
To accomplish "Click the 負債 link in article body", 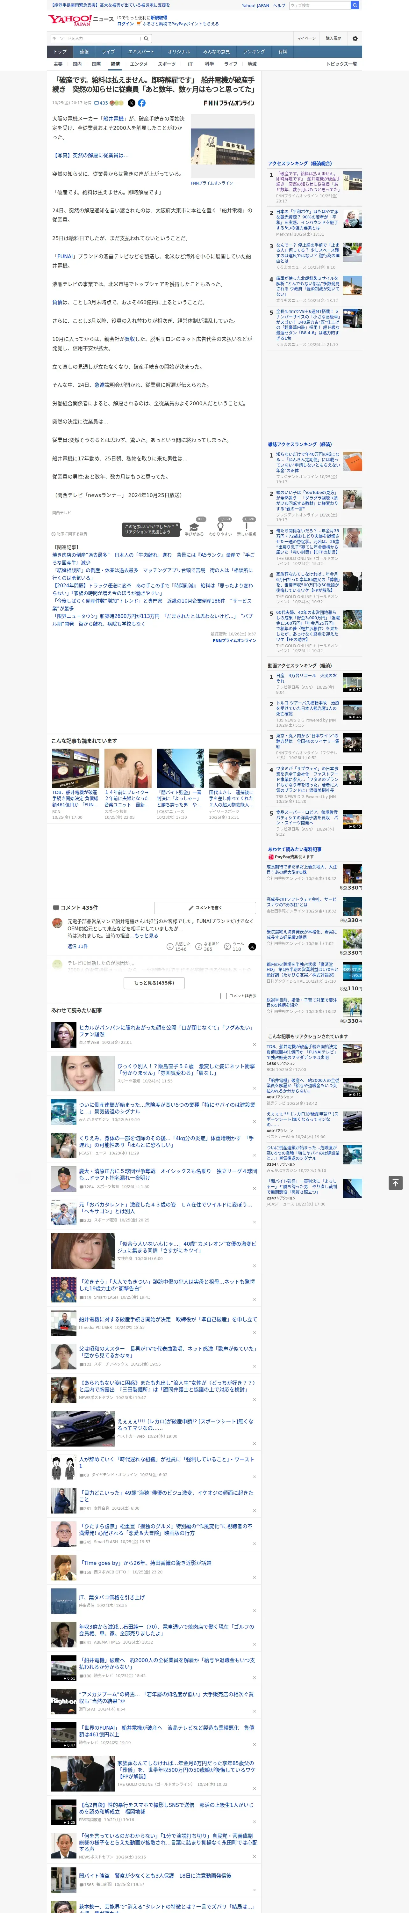I will pyautogui.click(x=57, y=302).
